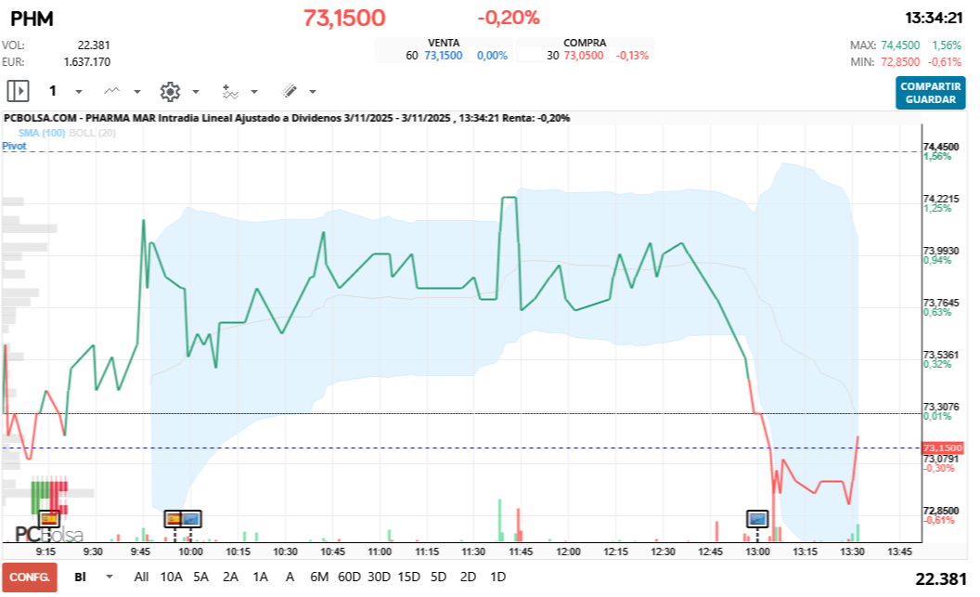Click the add indicators icon
This screenshot has width=980, height=597.
click(x=232, y=91)
